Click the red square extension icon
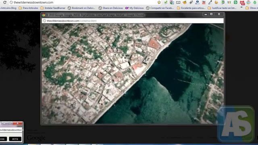The height and width of the screenshot is (145, 258). coord(204,2)
